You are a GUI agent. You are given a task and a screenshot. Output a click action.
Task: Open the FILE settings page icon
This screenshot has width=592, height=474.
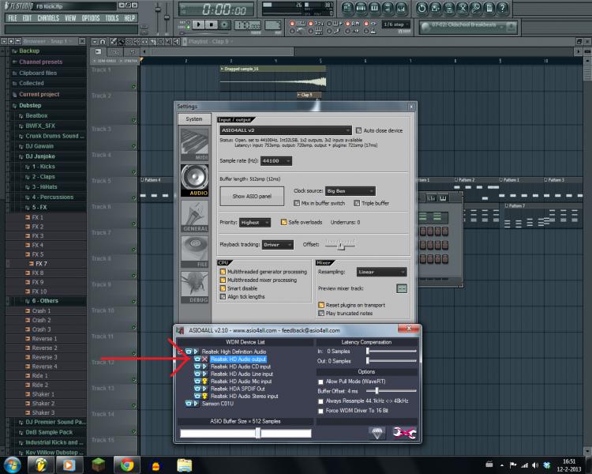194,252
